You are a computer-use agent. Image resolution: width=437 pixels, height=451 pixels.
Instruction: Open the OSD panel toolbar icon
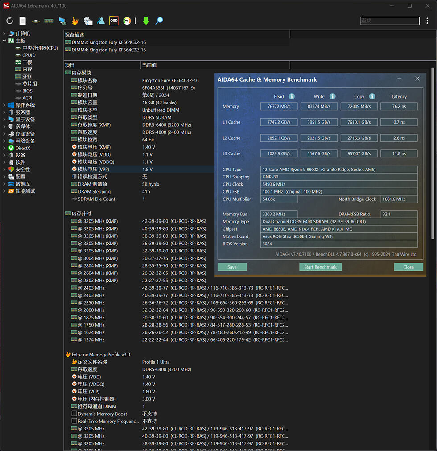pyautogui.click(x=114, y=21)
